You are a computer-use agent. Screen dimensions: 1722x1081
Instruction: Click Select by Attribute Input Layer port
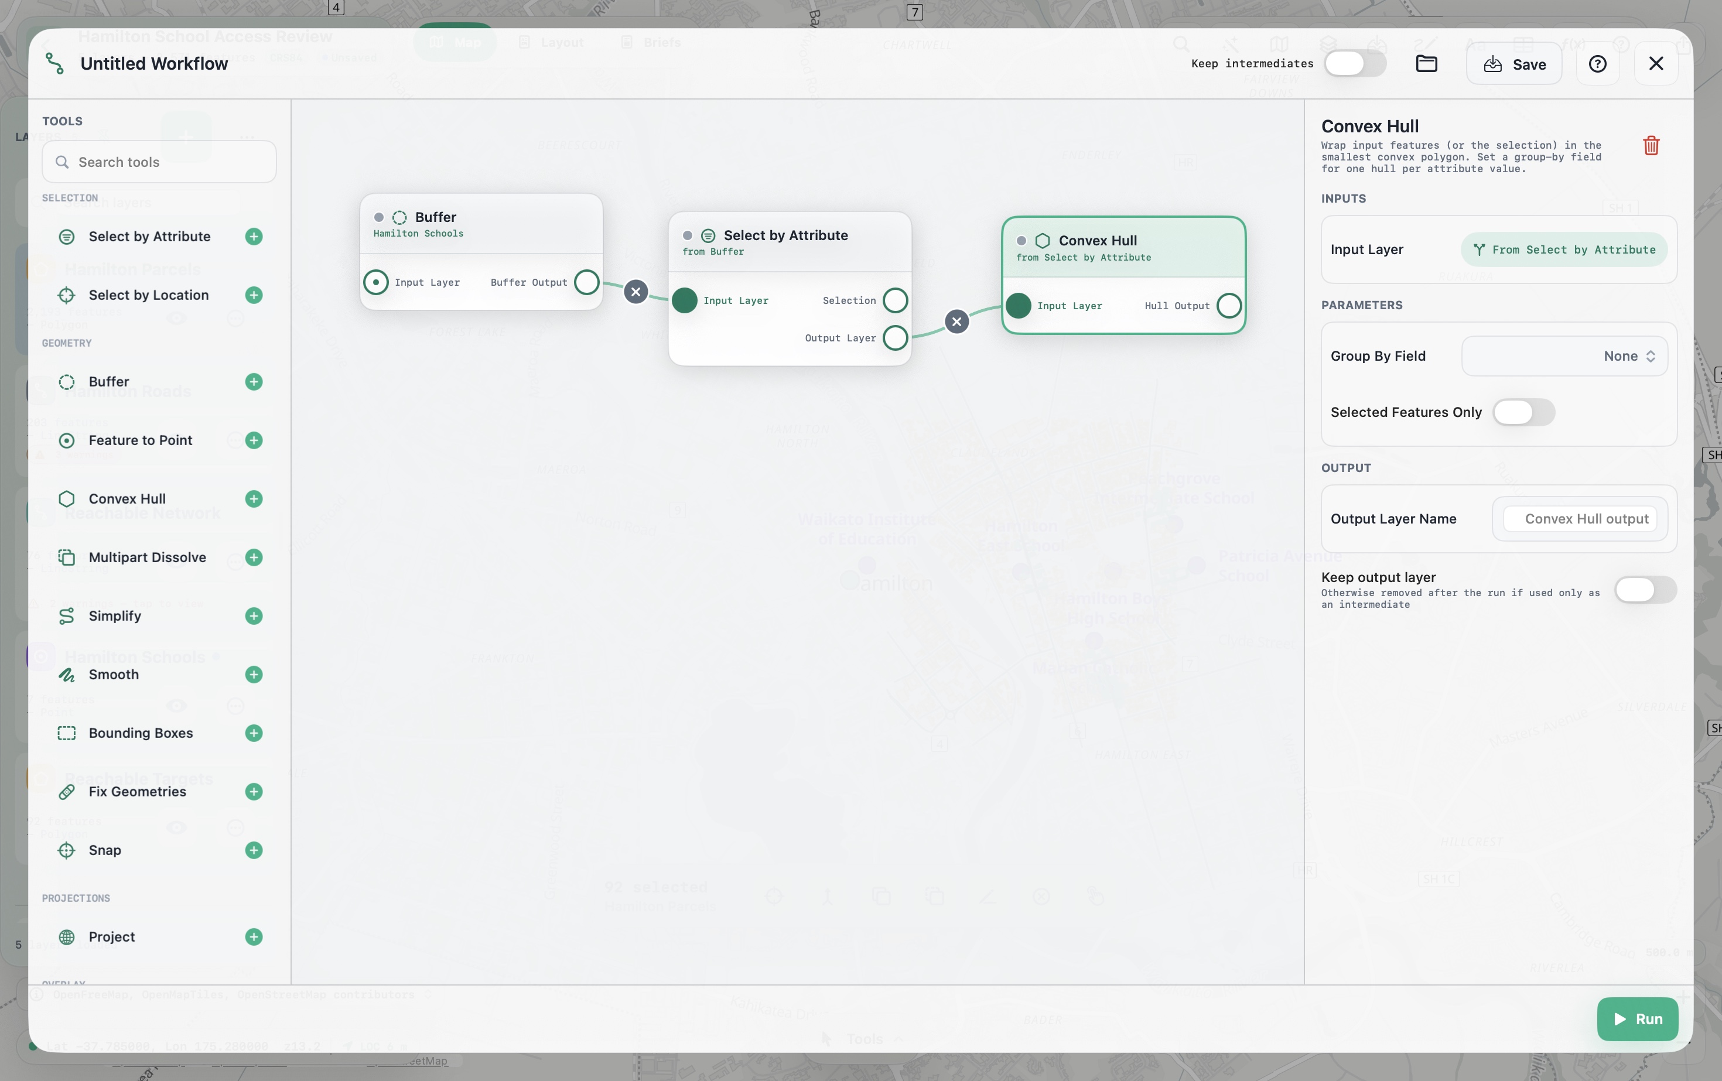click(x=684, y=300)
